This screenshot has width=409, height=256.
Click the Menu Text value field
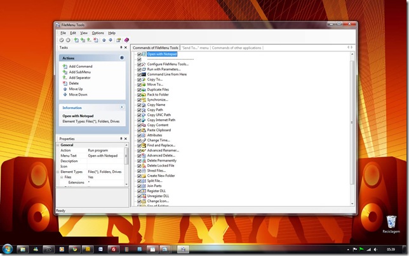tap(105, 156)
